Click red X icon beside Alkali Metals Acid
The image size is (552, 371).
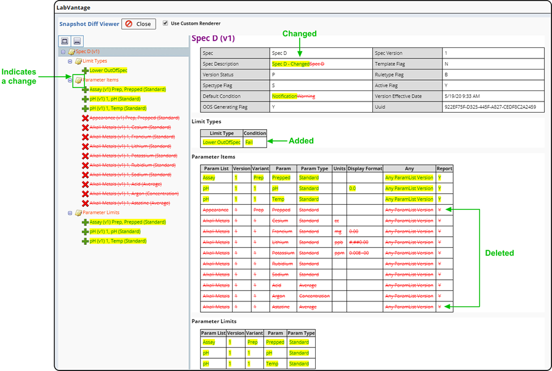pyautogui.click(x=85, y=185)
